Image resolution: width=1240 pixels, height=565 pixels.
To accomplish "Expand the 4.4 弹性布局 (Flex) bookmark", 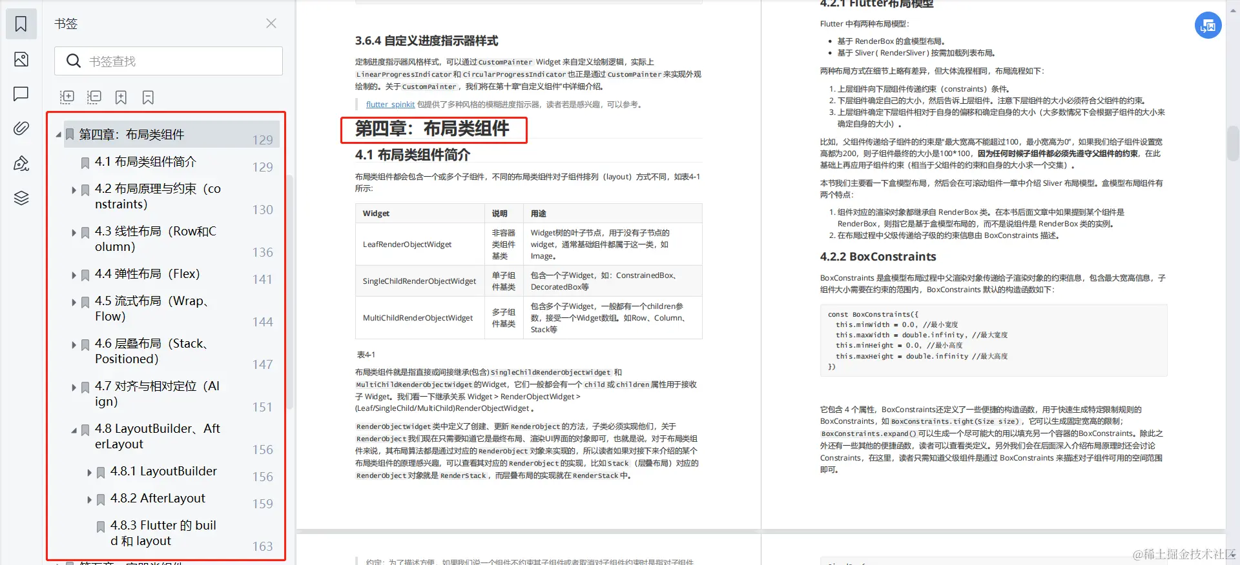I will pos(74,275).
